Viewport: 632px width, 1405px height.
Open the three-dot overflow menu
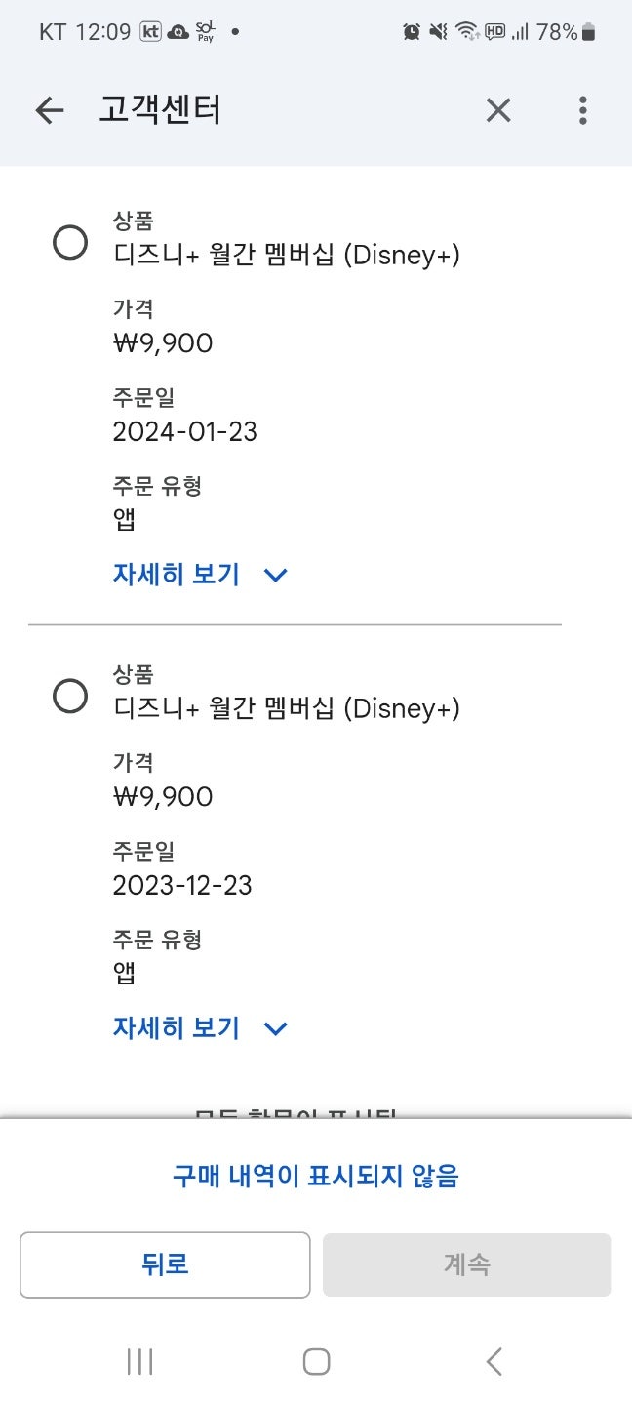(x=582, y=111)
